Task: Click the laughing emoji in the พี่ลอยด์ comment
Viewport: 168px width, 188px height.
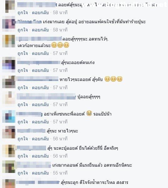Action: click(x=89, y=113)
